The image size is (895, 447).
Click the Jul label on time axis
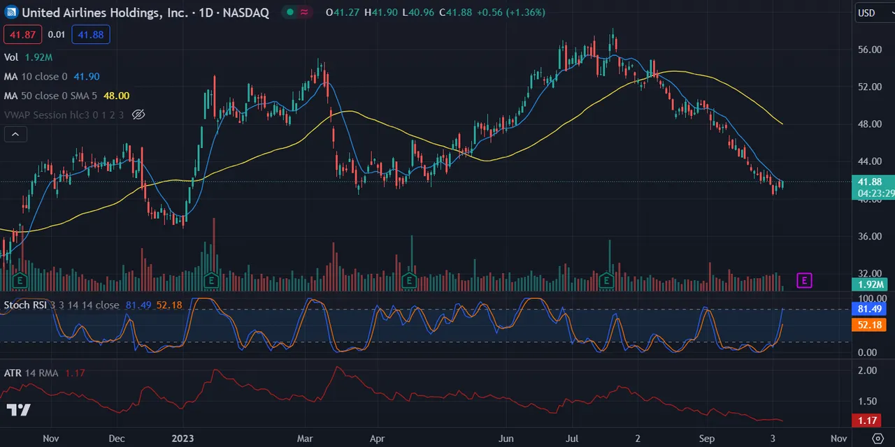pyautogui.click(x=572, y=439)
